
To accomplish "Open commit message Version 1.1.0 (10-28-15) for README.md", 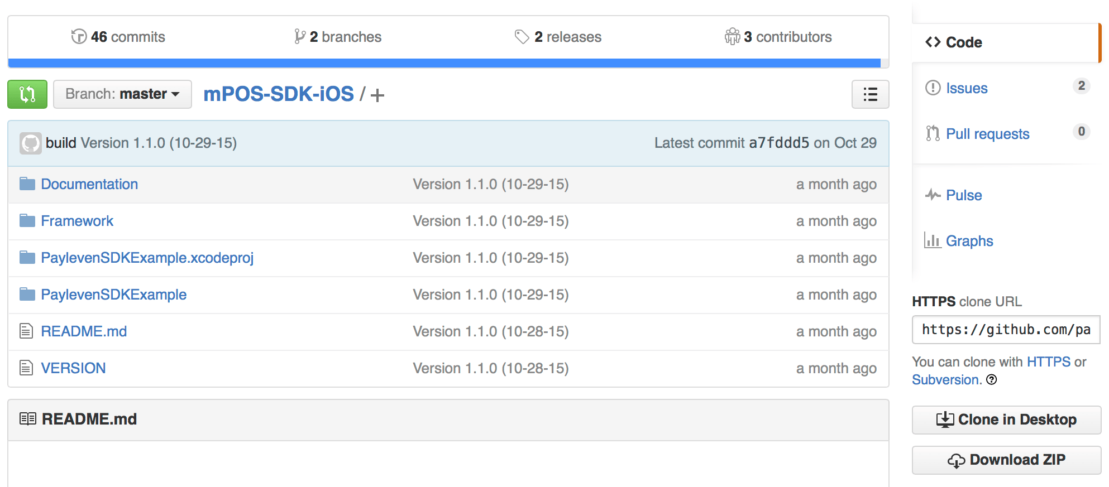I will point(491,331).
